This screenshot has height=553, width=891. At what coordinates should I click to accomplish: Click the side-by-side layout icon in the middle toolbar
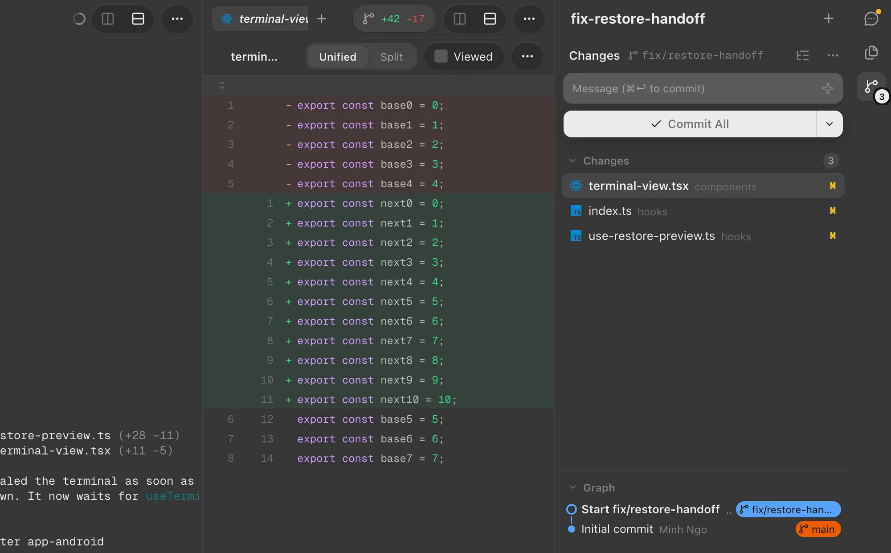click(x=459, y=19)
